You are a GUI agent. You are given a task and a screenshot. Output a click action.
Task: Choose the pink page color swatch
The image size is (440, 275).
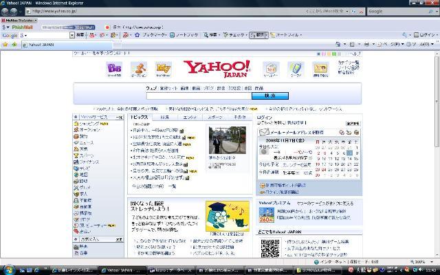(324, 54)
